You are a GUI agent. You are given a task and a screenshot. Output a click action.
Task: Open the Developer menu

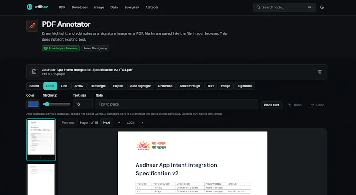[80, 7]
